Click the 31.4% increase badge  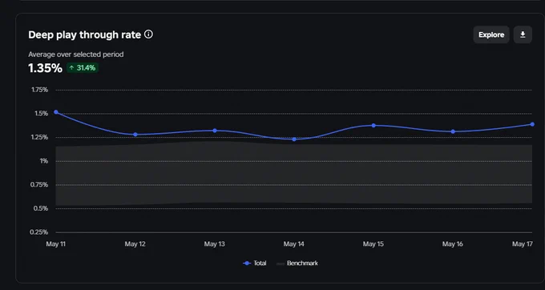coord(83,68)
